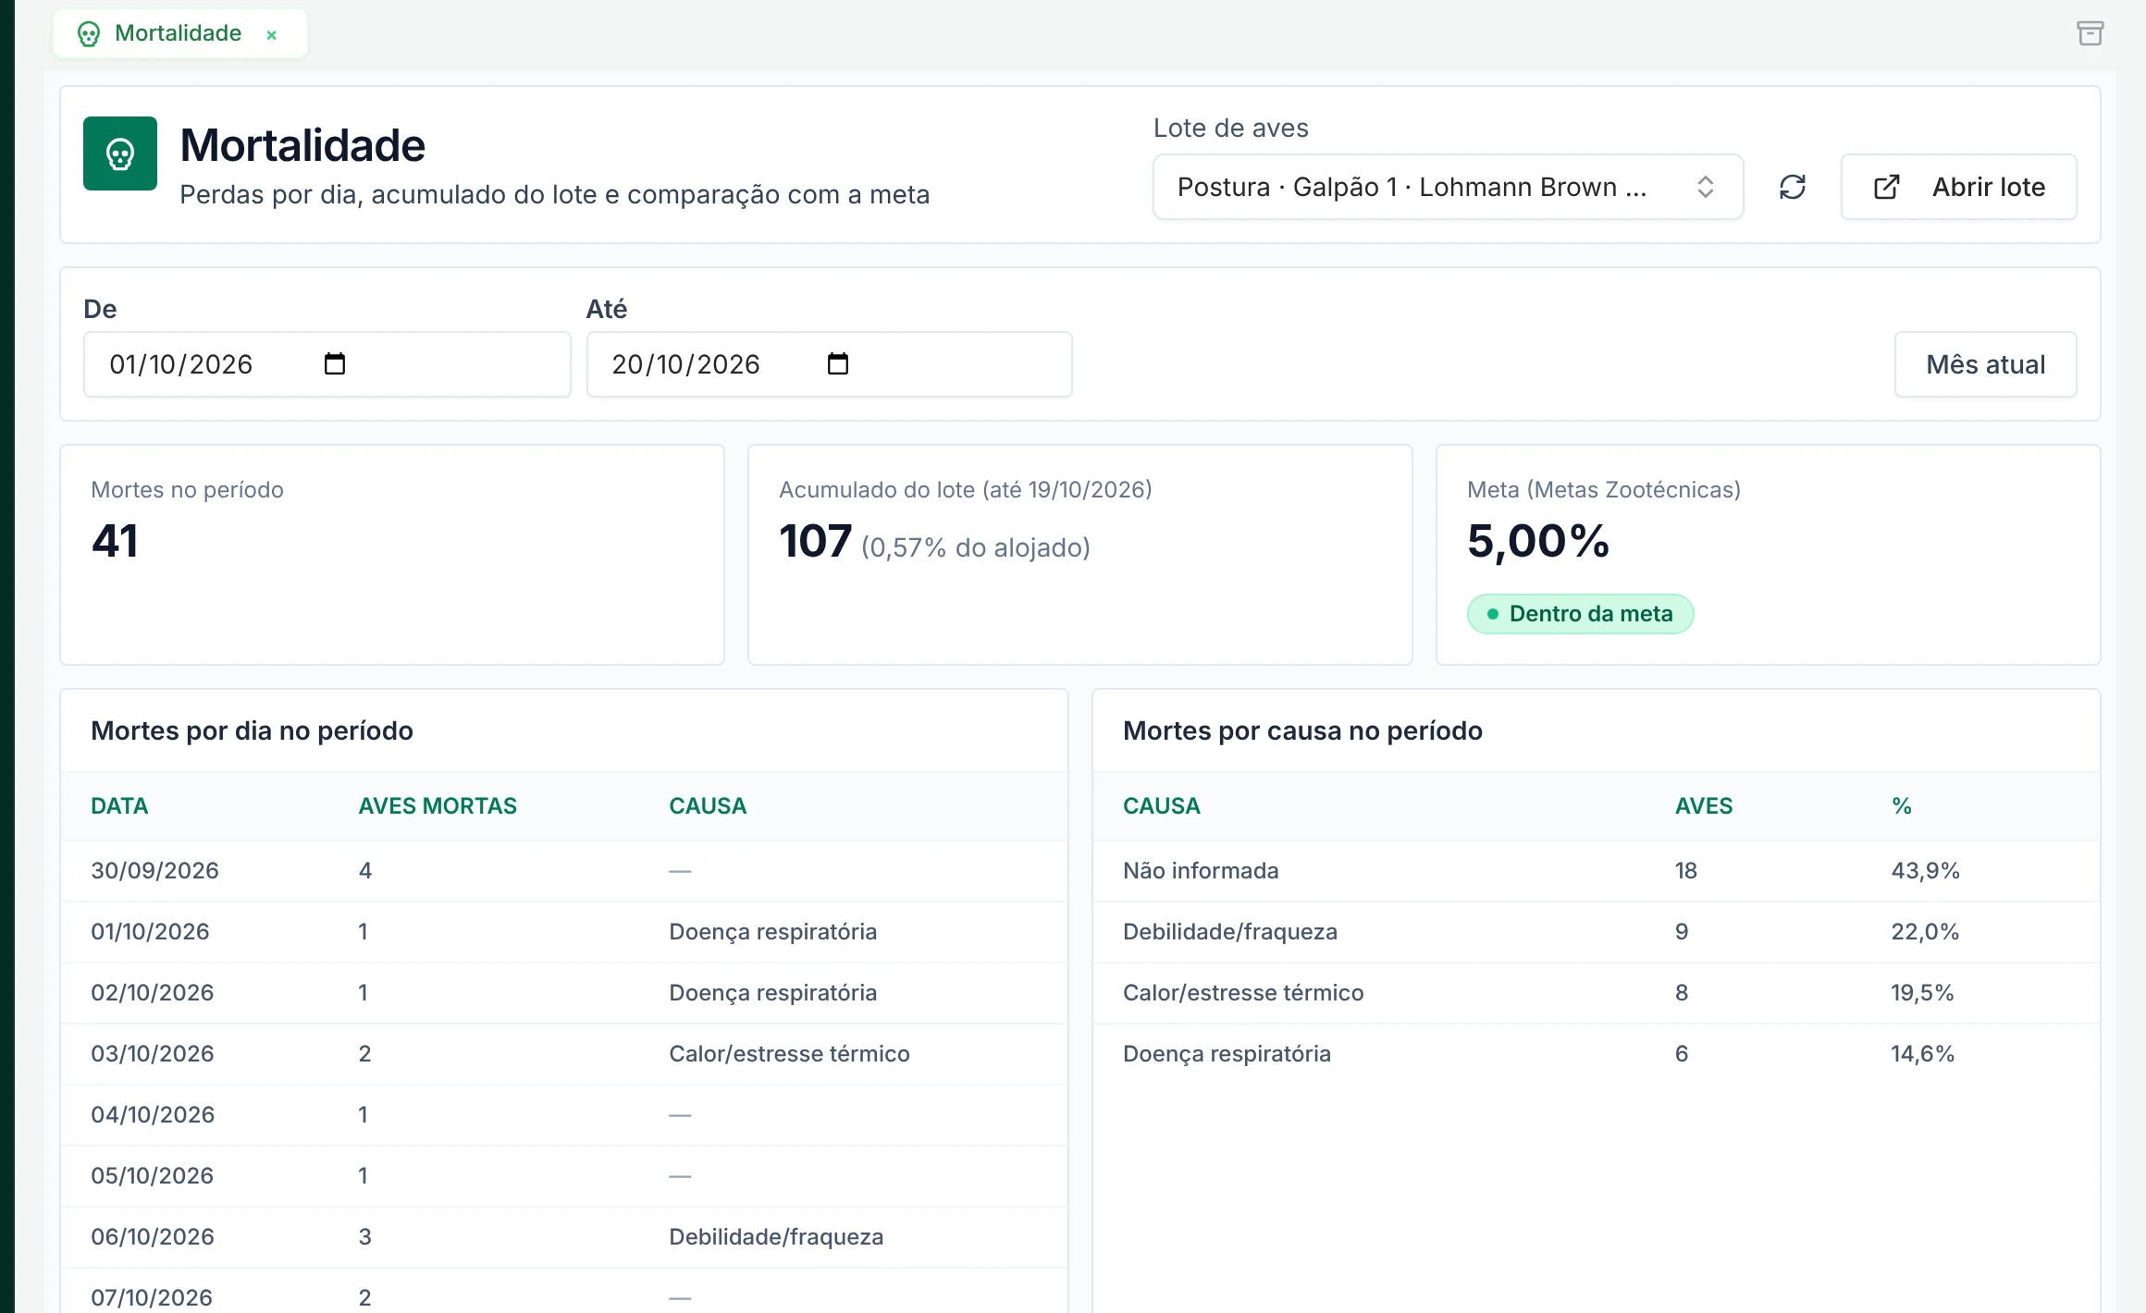Select the 30/09/2026 row date
This screenshot has width=2146, height=1313.
pyautogui.click(x=154, y=871)
